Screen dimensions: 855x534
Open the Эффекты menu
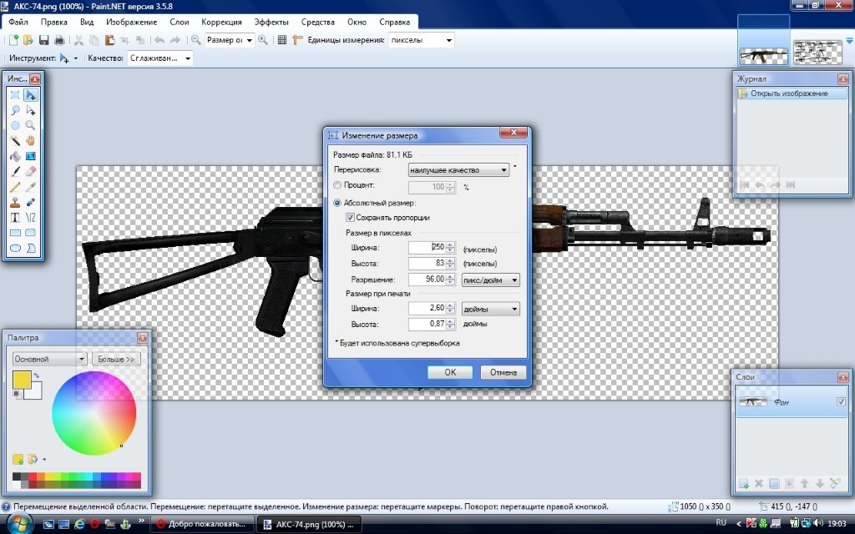coord(271,22)
